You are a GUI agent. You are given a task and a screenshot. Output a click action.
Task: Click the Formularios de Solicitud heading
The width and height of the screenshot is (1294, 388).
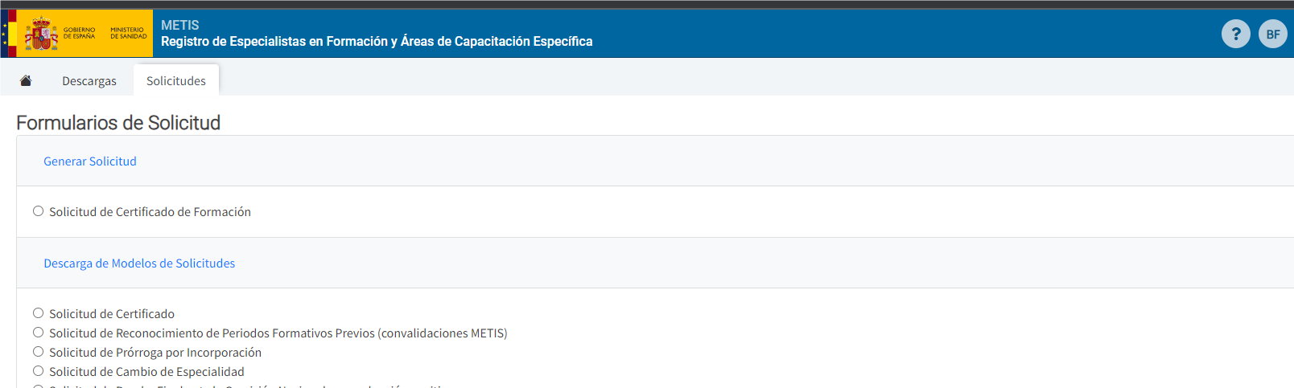click(x=118, y=122)
